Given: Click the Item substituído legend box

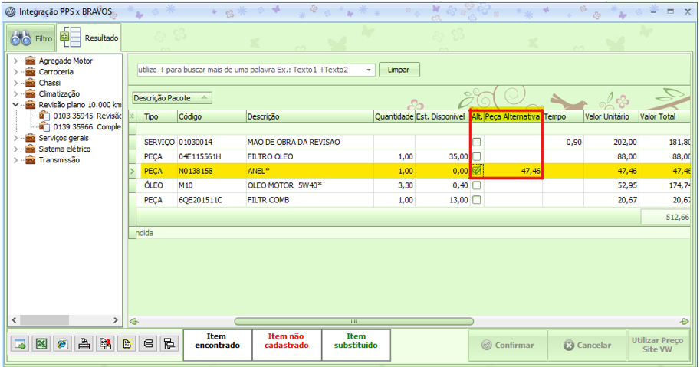Looking at the screenshot, I should click(356, 345).
